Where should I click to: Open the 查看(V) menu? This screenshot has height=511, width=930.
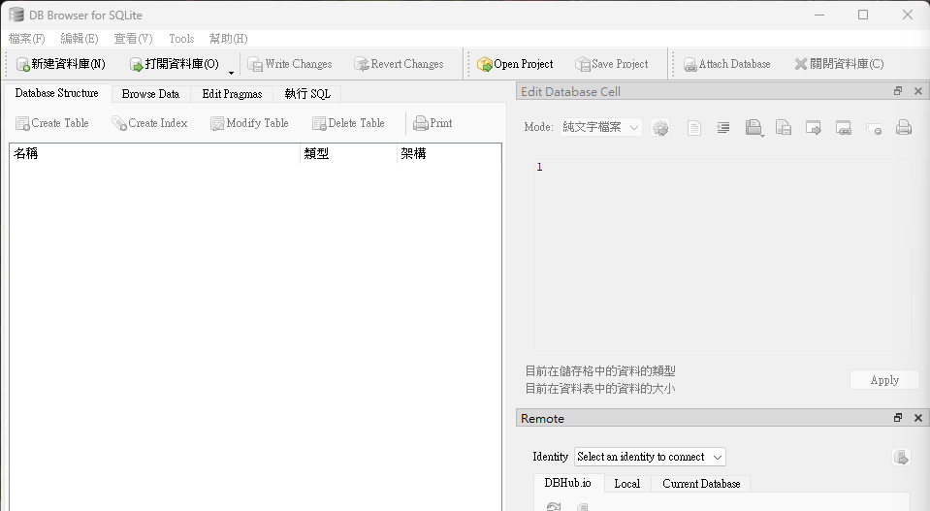(133, 39)
